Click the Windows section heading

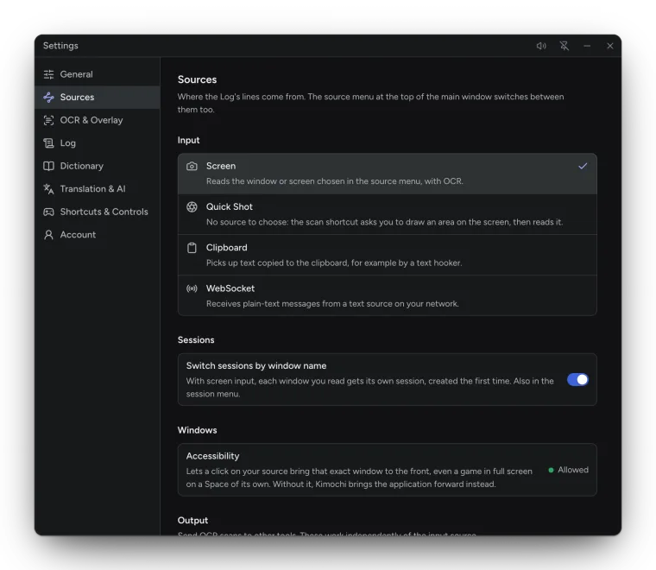[197, 430]
